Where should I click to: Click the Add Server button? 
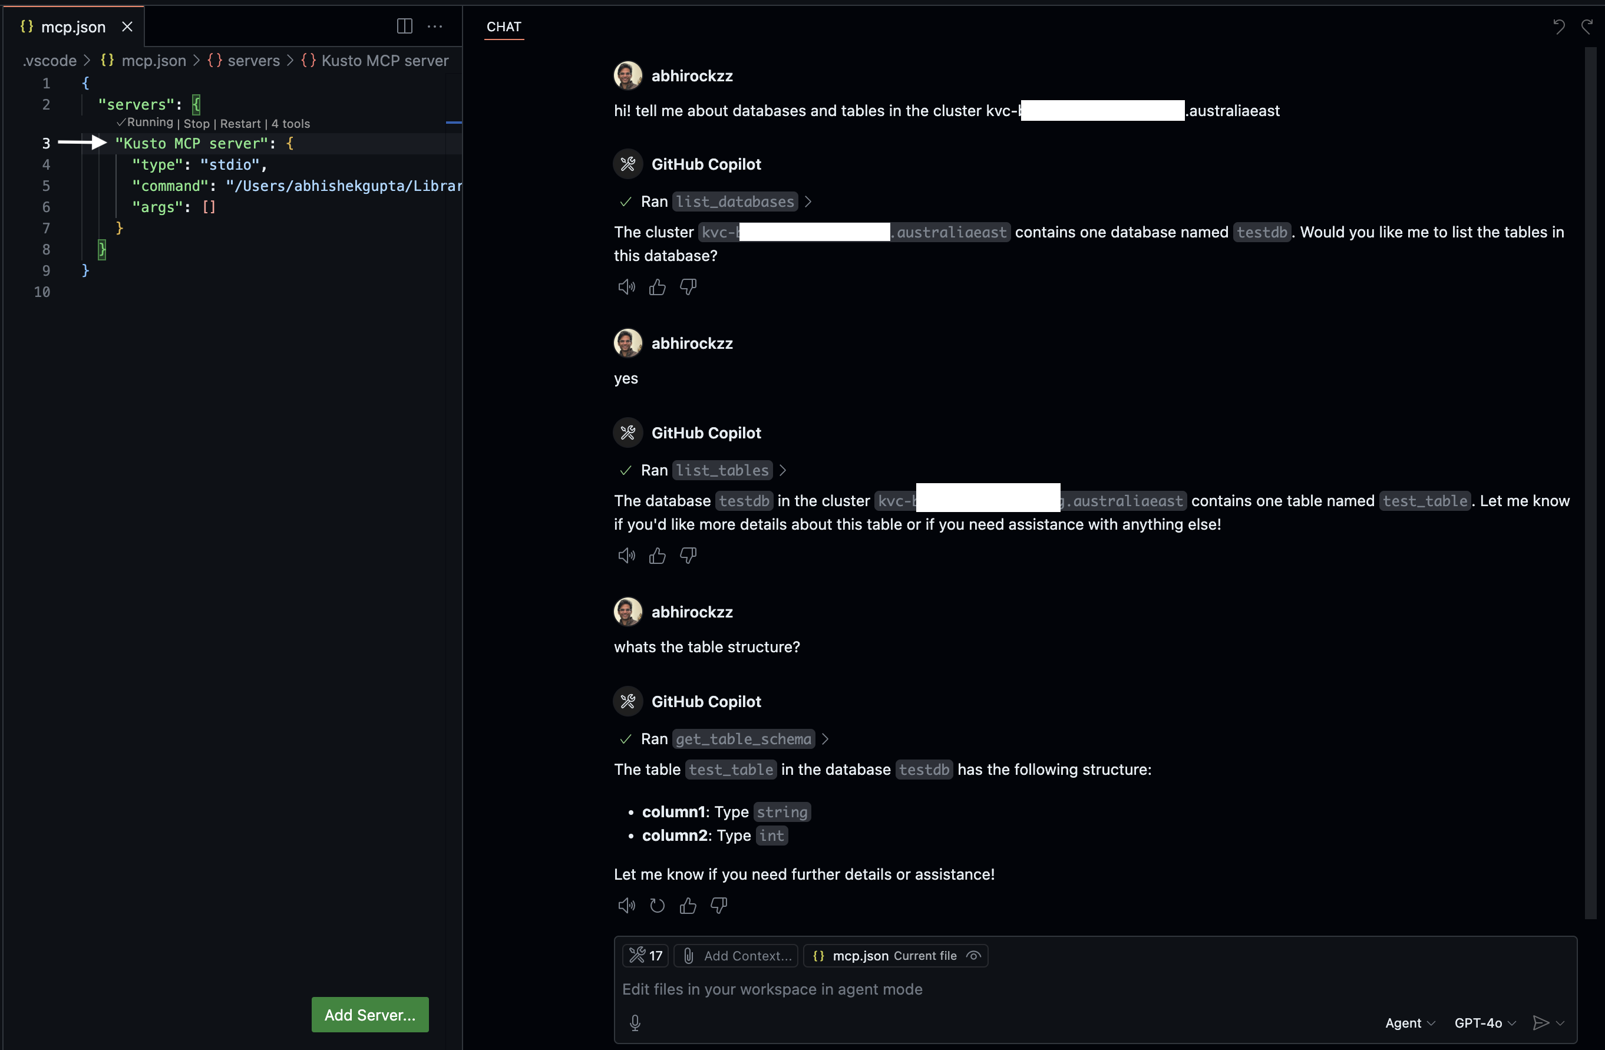pyautogui.click(x=369, y=1014)
